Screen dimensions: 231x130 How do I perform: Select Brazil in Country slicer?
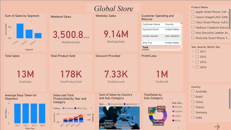[x=193, y=96]
